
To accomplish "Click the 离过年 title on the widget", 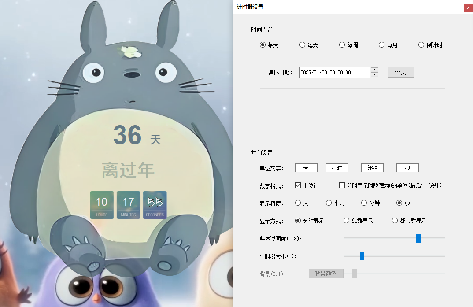I will [128, 170].
